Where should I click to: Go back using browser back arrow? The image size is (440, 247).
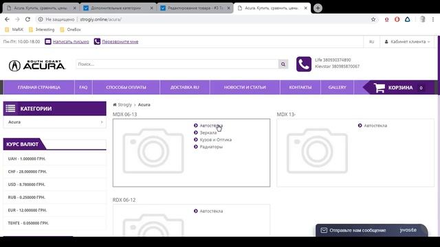coord(7,19)
